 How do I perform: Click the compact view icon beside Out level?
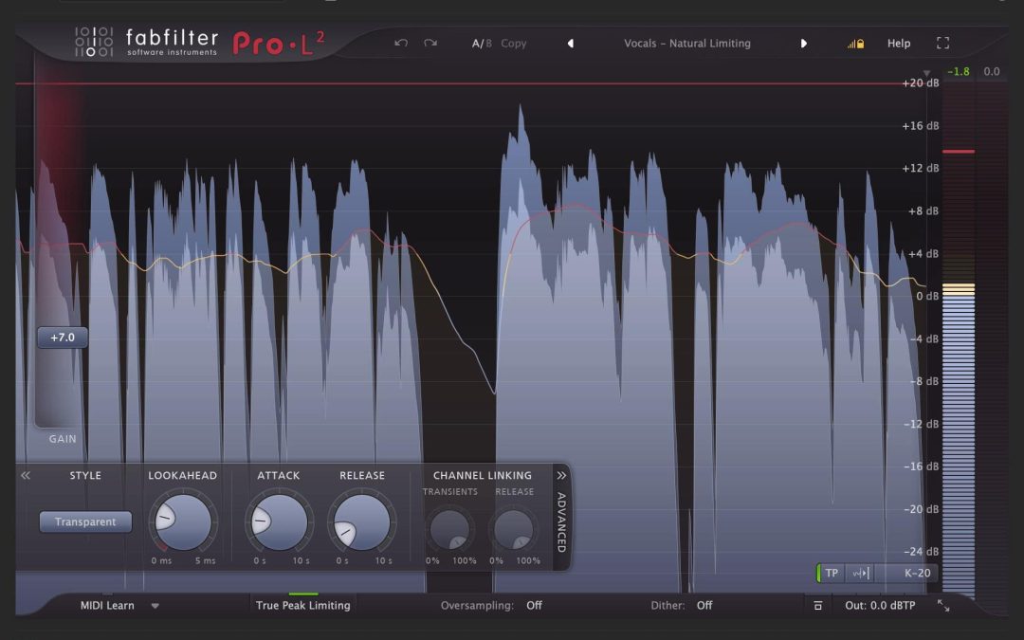point(818,605)
